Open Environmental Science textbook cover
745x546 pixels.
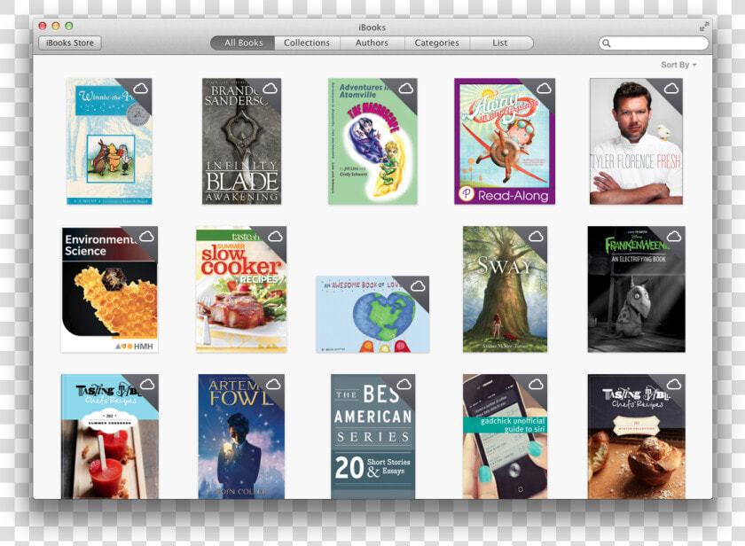coord(109,289)
